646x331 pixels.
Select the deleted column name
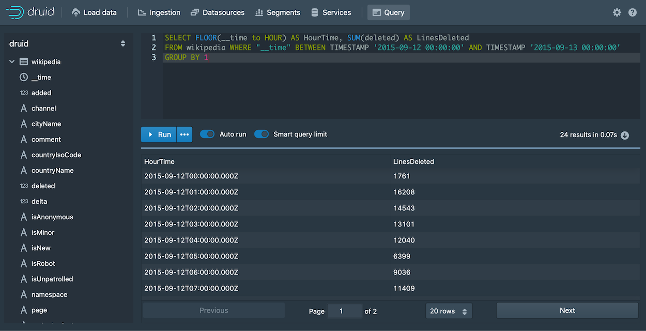coord(43,186)
